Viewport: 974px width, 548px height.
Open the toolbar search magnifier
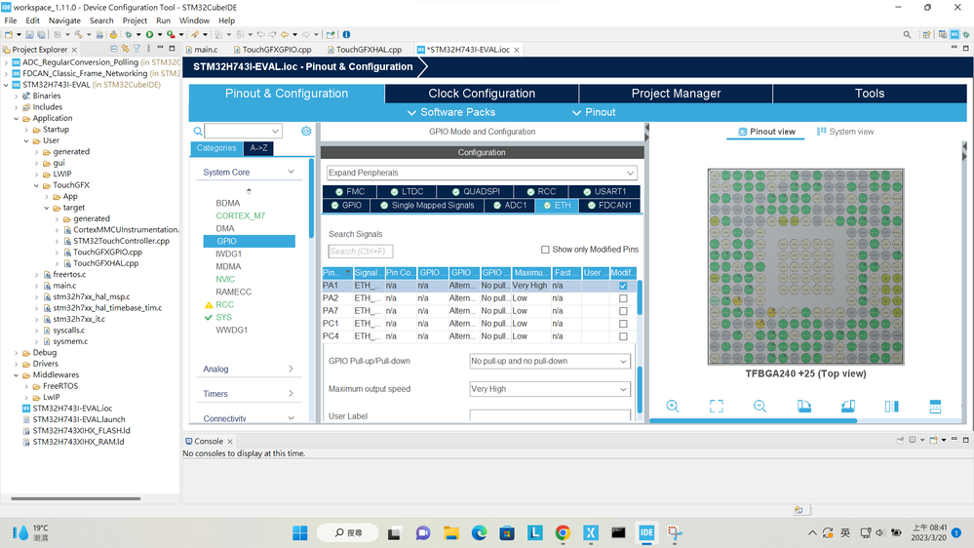(x=907, y=35)
